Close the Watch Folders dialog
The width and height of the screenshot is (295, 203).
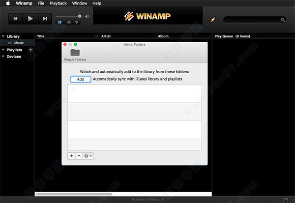point(65,44)
